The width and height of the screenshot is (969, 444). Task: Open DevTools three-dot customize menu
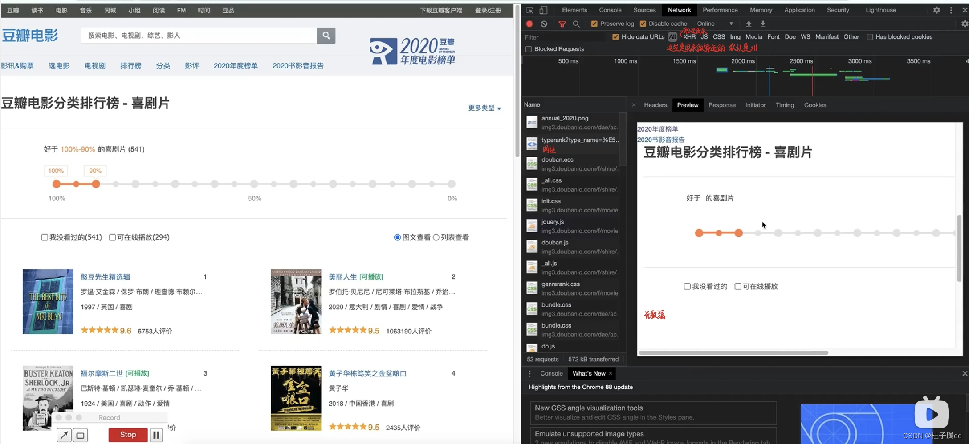point(951,10)
